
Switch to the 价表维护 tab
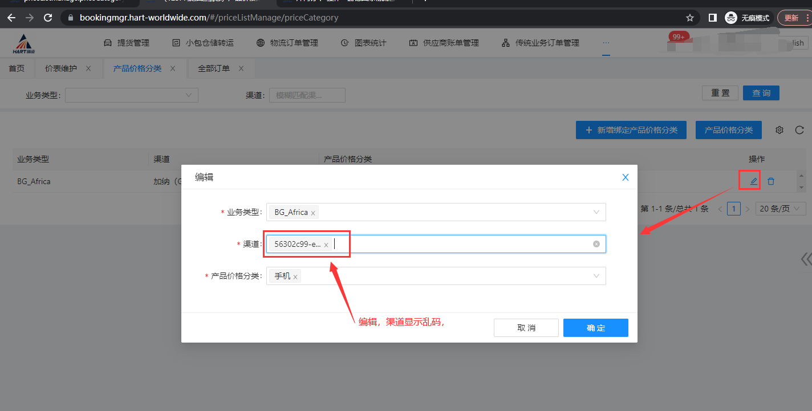point(61,68)
